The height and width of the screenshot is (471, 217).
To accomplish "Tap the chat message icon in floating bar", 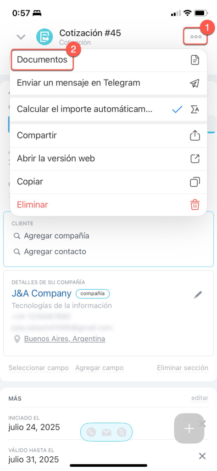I will pyautogui.click(x=122, y=432).
